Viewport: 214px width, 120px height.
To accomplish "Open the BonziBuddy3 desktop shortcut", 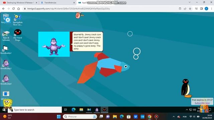I will click(6, 64).
